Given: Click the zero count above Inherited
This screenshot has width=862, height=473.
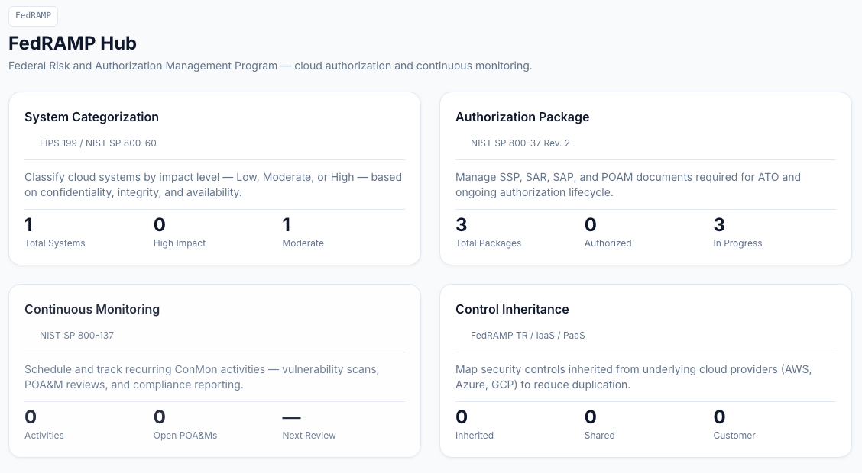Looking at the screenshot, I should pos(462,417).
